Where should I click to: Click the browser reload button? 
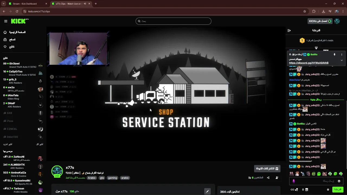click(x=17, y=11)
